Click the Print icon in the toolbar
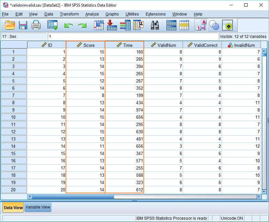The height and width of the screenshot is (222, 269). [x=36, y=25]
